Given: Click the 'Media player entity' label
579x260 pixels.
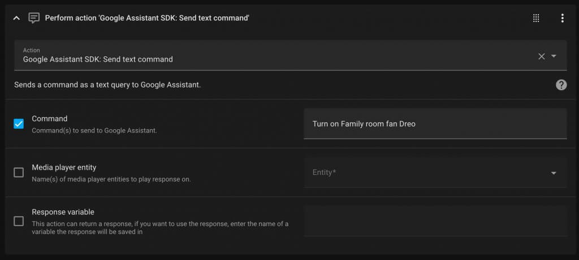Looking at the screenshot, I should pos(64,168).
